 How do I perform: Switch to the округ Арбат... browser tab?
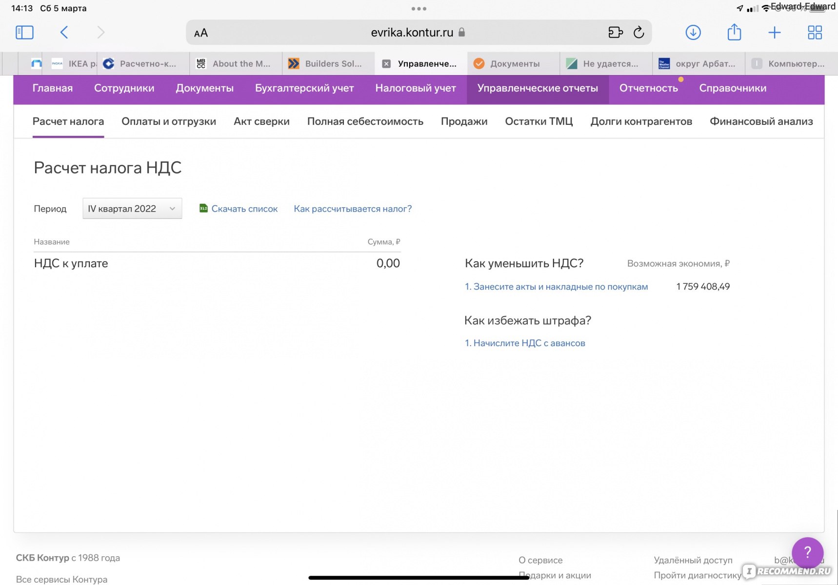tap(699, 64)
